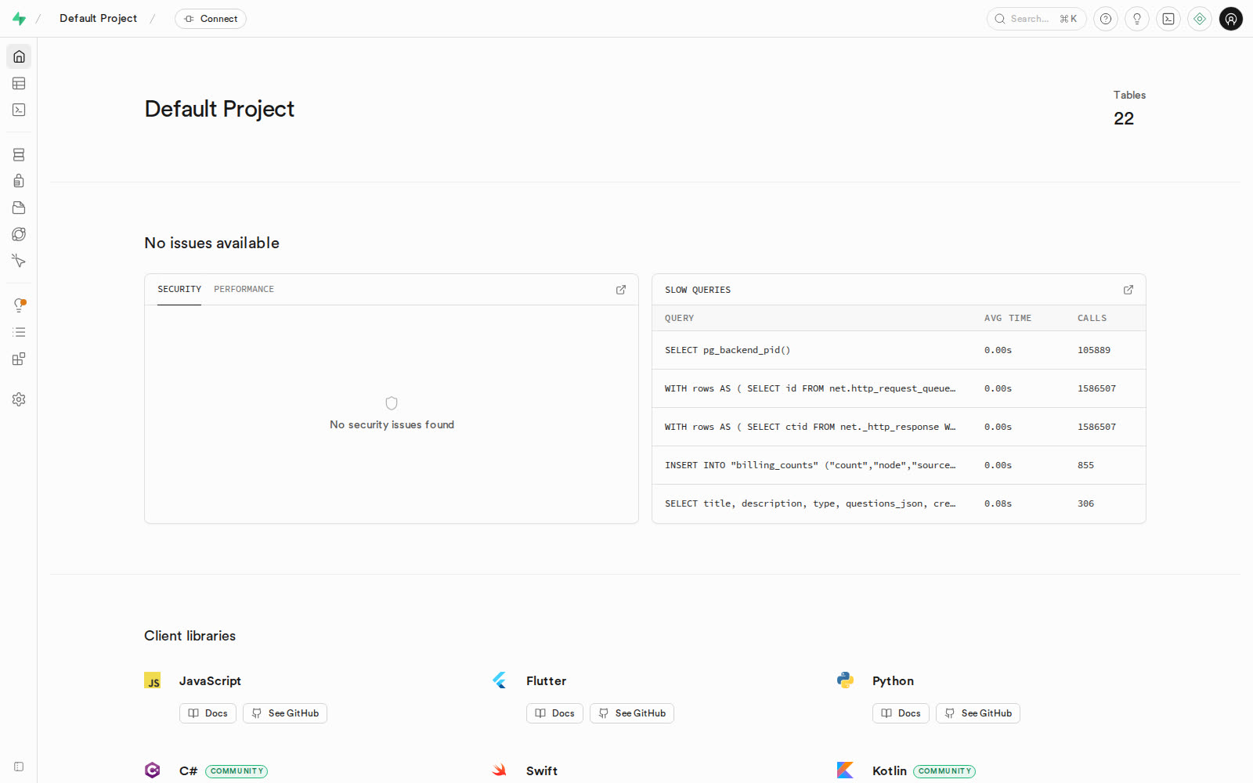The height and width of the screenshot is (783, 1253).
Task: Open JavaScript Docs button
Action: coord(208,713)
